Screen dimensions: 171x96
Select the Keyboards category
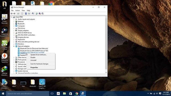(21, 39)
